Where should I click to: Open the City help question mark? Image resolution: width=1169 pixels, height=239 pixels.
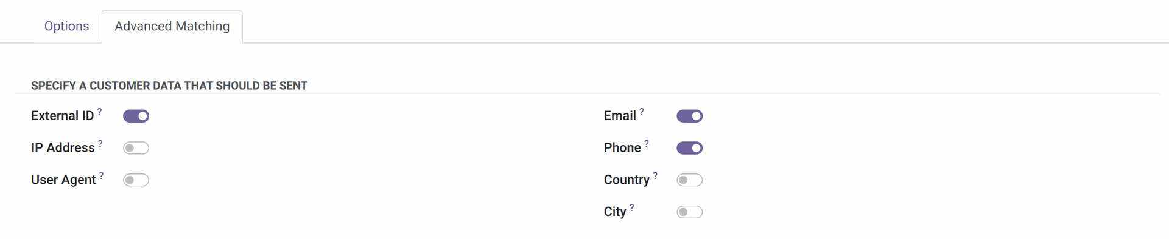pos(632,208)
